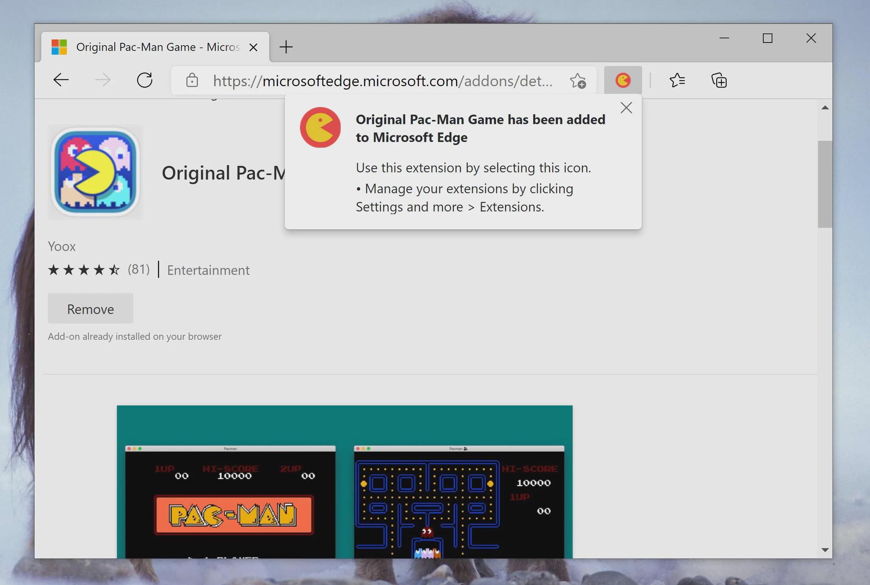Go back with the back arrow

61,80
